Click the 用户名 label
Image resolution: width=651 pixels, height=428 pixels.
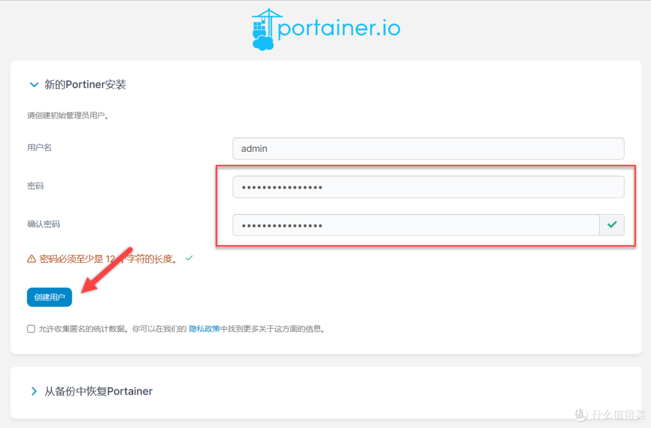pyautogui.click(x=39, y=147)
